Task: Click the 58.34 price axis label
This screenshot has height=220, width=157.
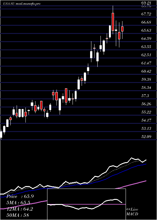Action: click(x=146, y=88)
